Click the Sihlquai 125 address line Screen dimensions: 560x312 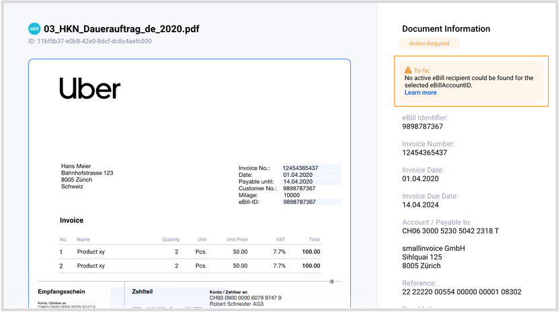point(422,258)
